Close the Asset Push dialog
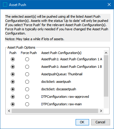This screenshot has width=114, height=129. click(x=109, y=4)
